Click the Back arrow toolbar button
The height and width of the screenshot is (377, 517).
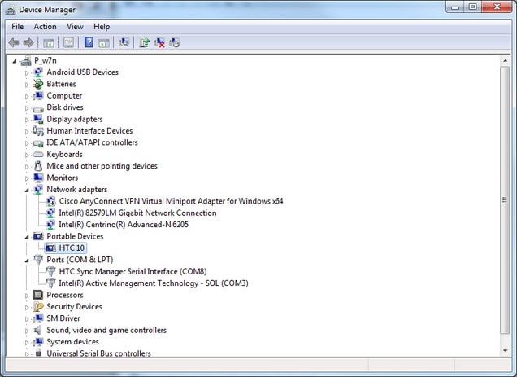pyautogui.click(x=13, y=42)
